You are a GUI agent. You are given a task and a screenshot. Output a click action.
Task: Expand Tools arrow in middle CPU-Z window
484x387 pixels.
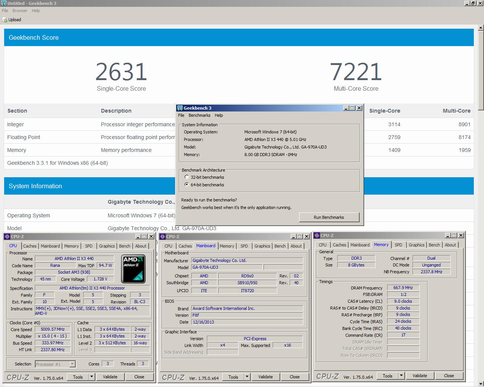tap(247, 377)
